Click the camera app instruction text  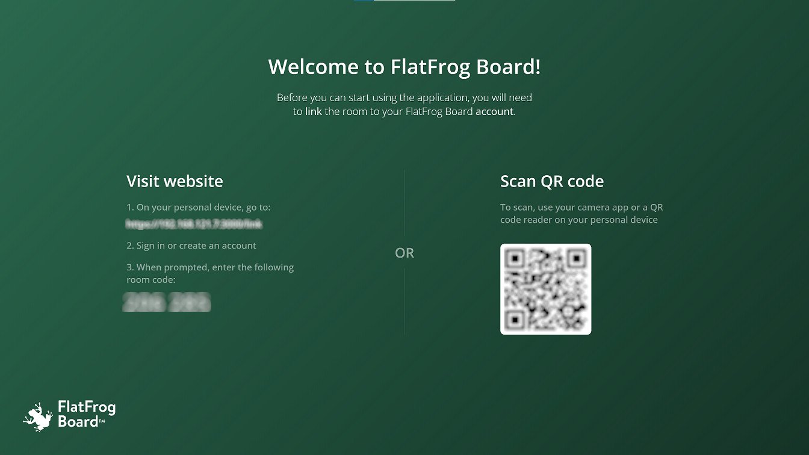[x=581, y=213]
